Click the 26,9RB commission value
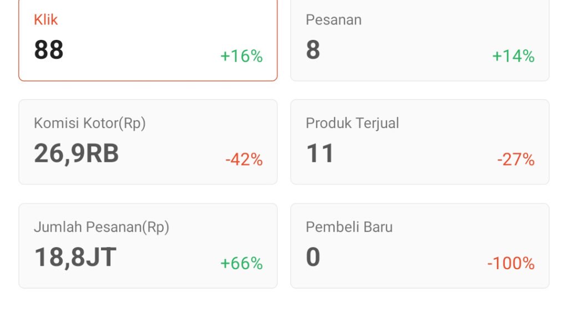Screen dimensions: 568x319 77,153
